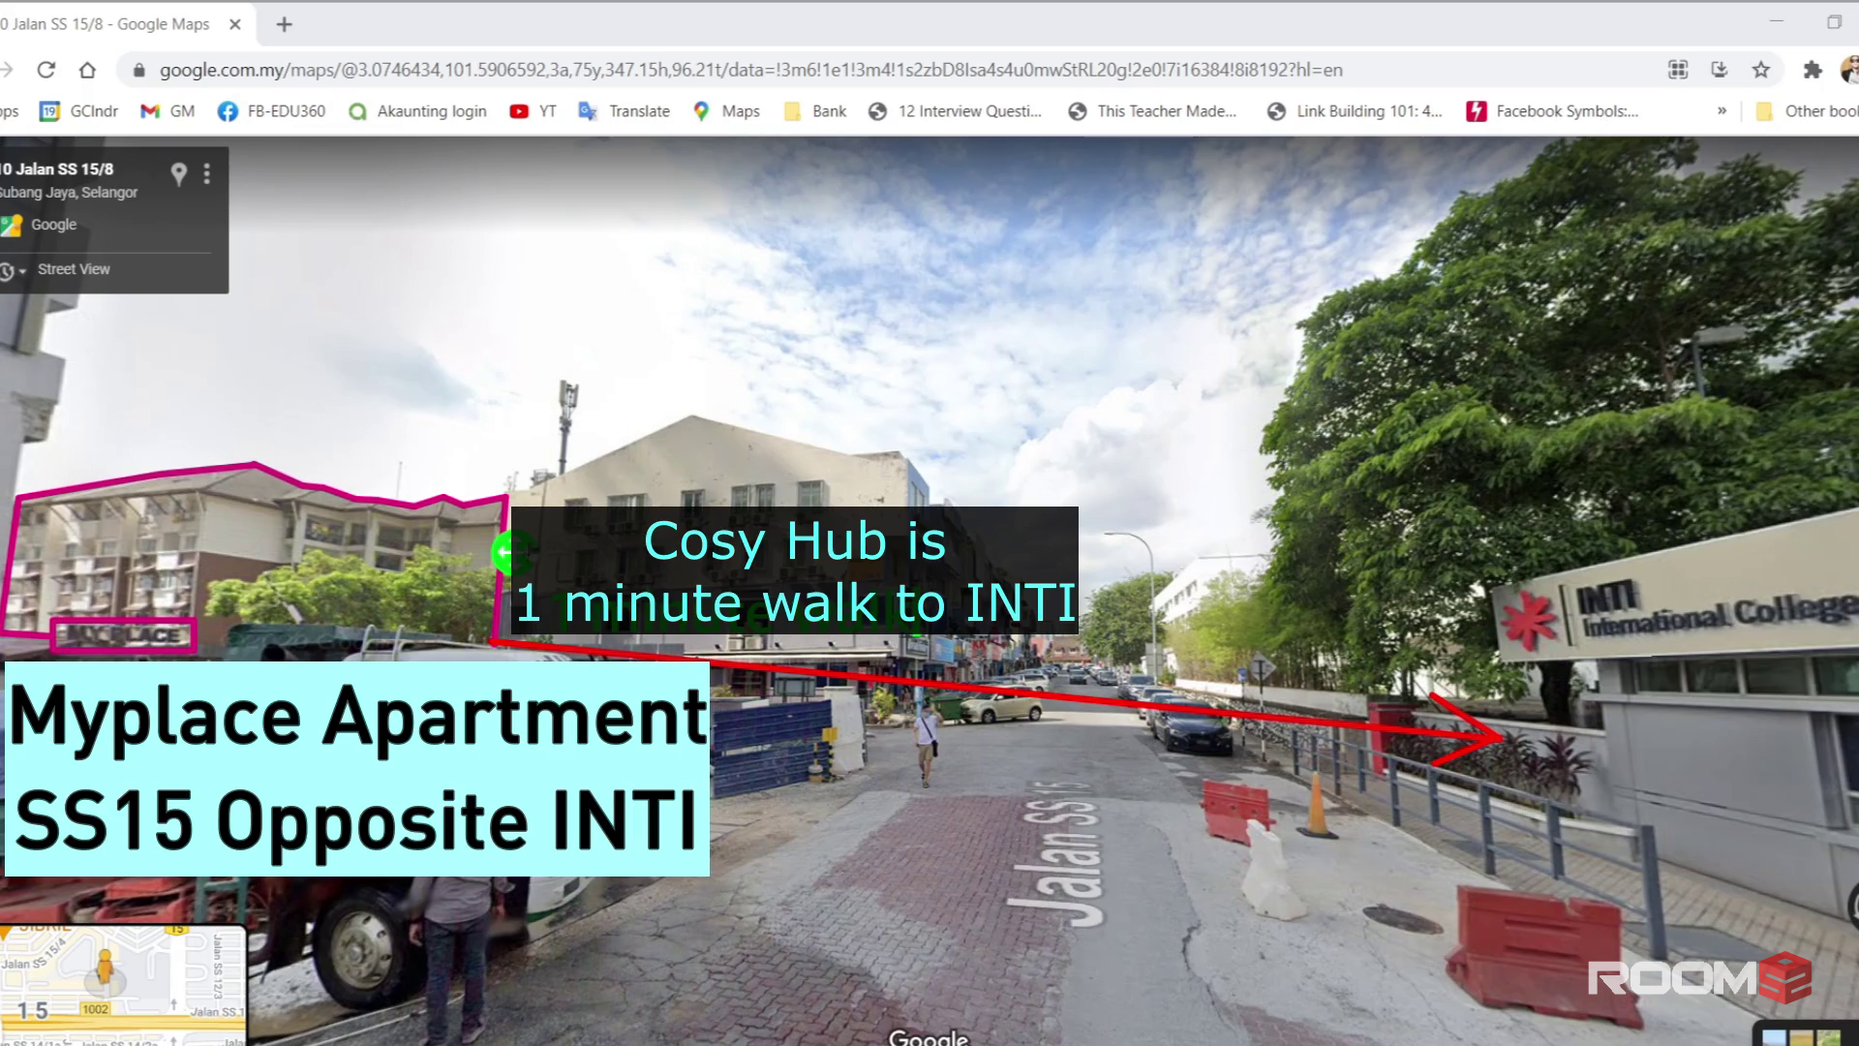Click the location pin icon in Street View panel
Viewport: 1859px width, 1046px height.
[178, 173]
